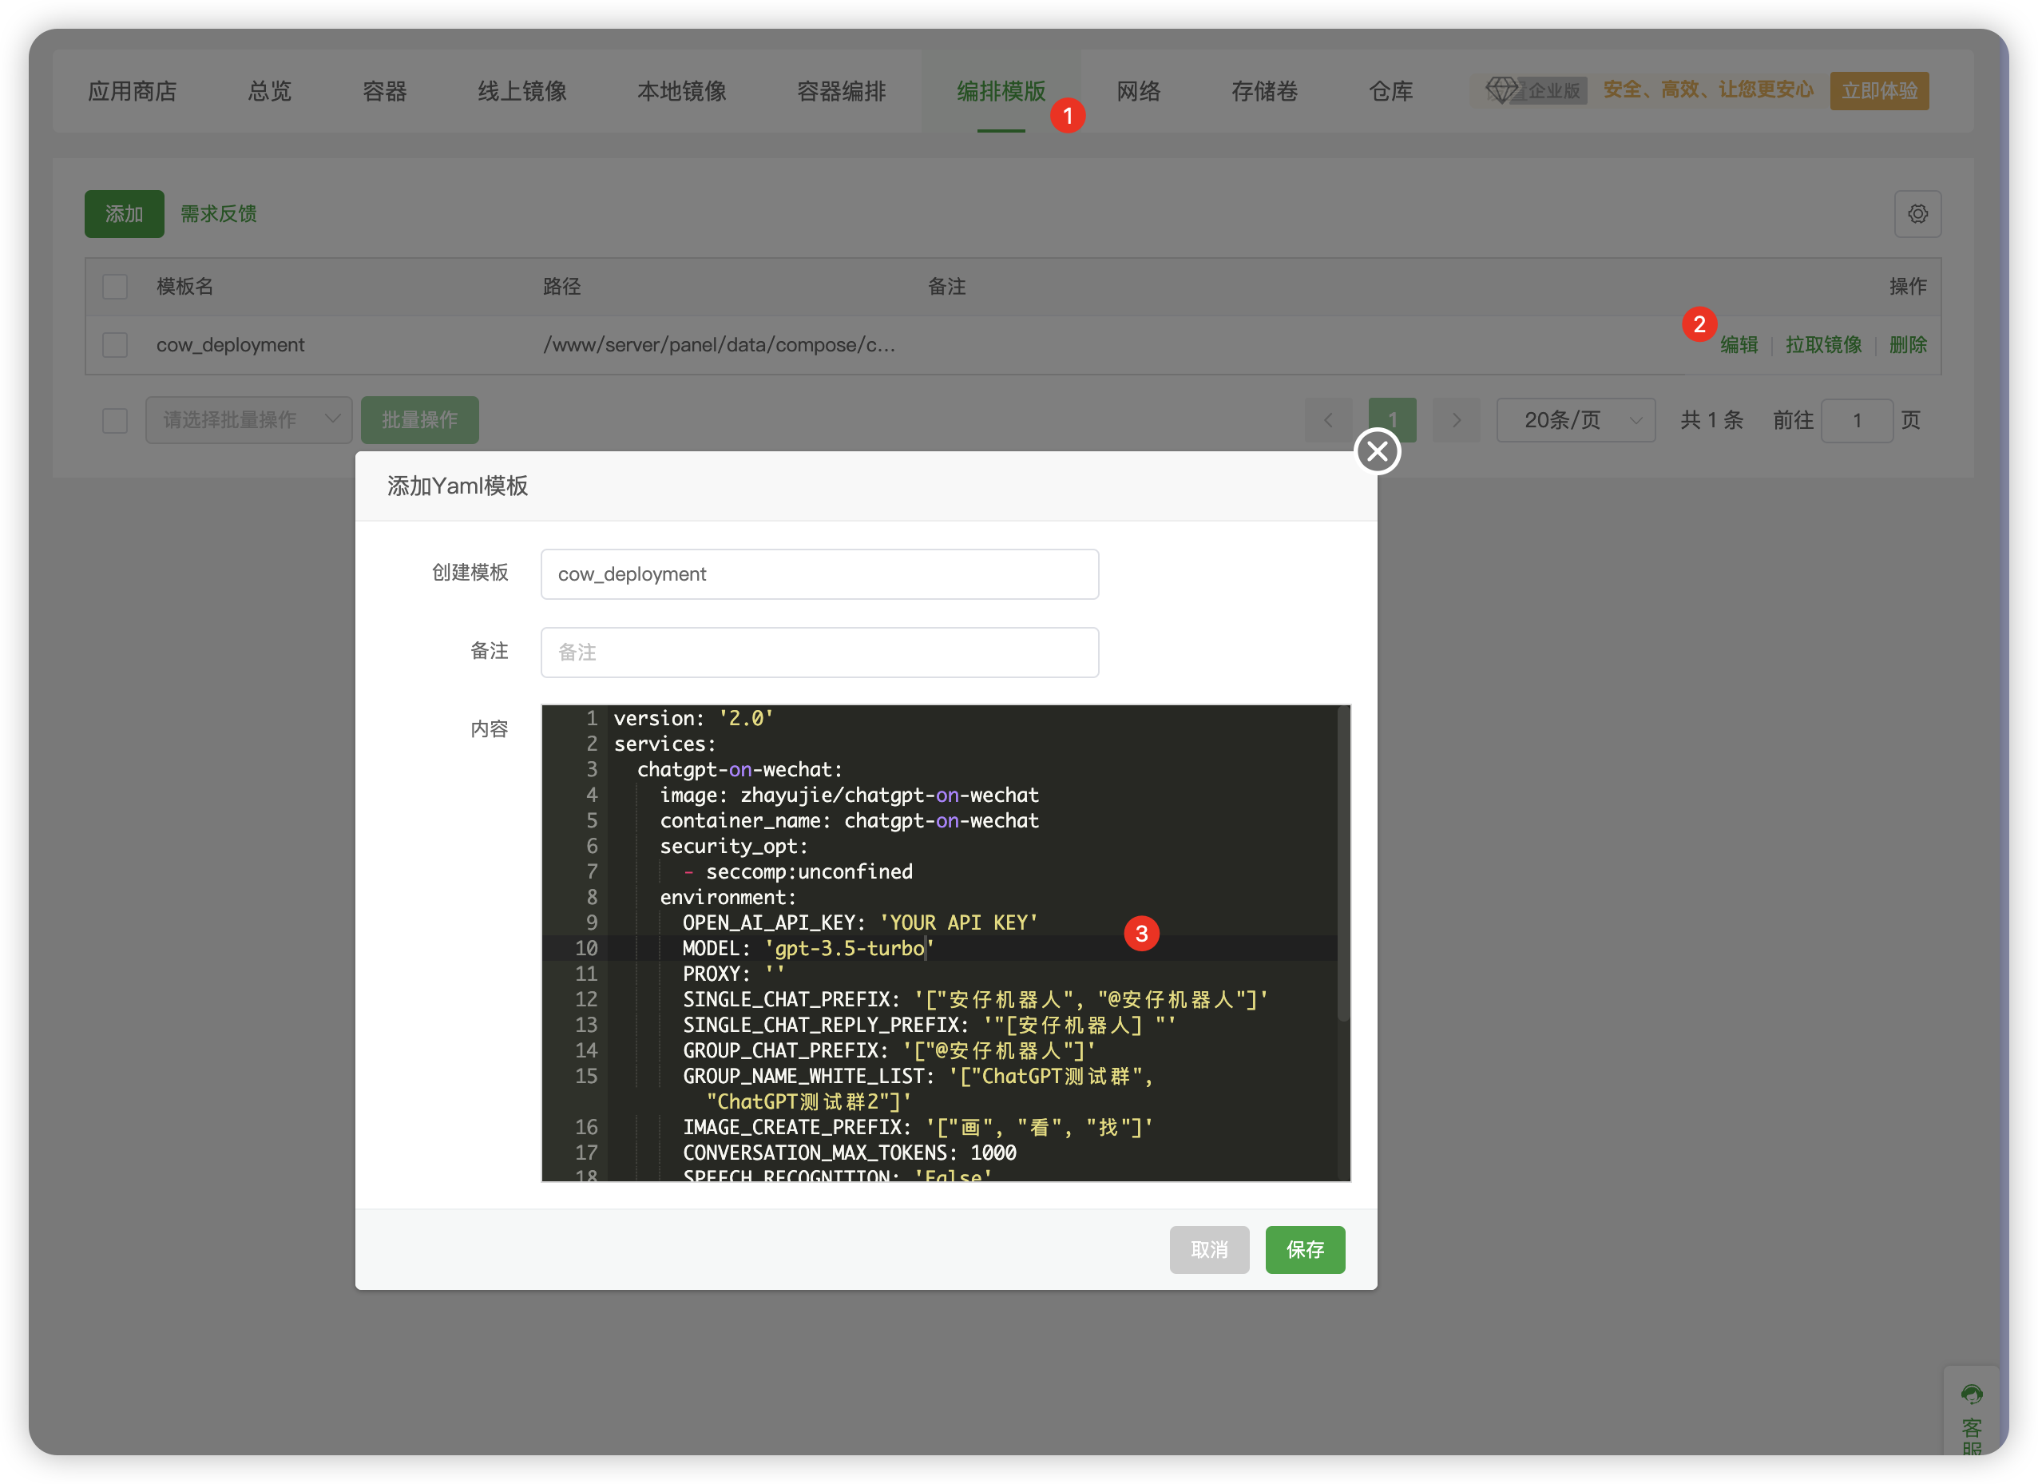
Task: Go to next page arrow
Action: point(1456,420)
